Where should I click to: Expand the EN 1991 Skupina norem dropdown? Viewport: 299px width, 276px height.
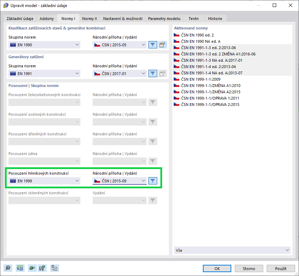tap(44, 74)
